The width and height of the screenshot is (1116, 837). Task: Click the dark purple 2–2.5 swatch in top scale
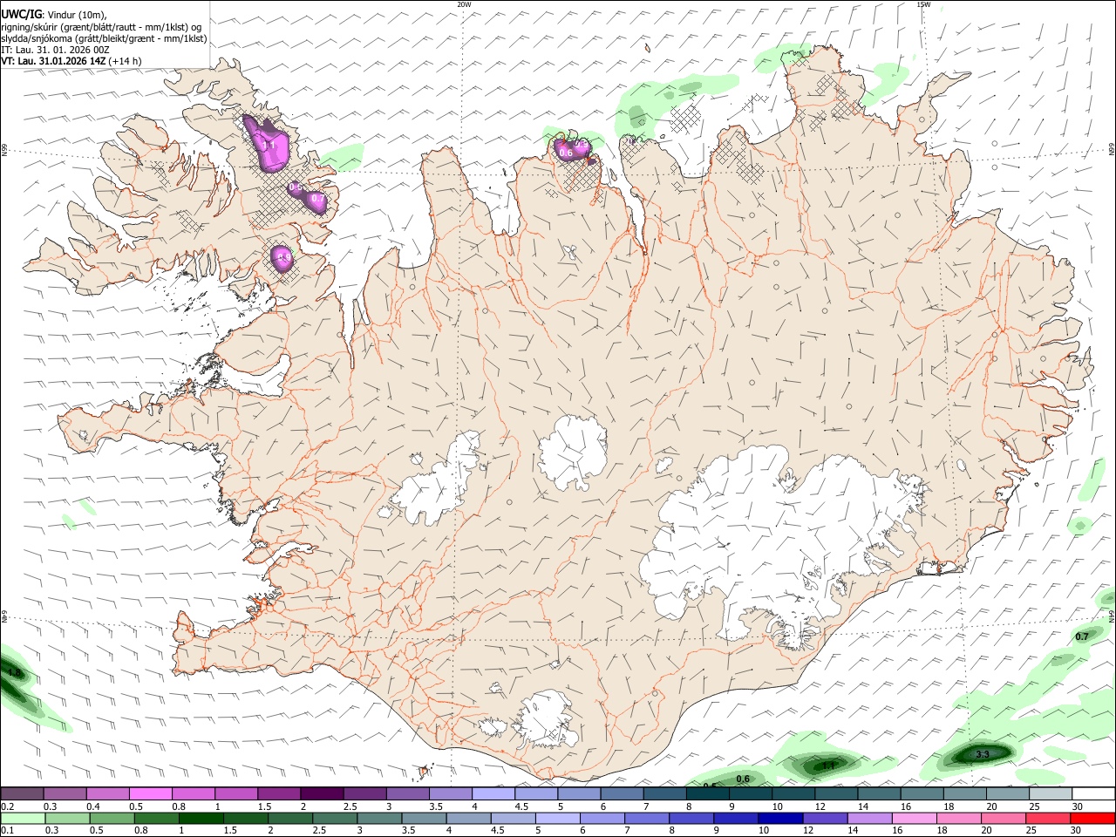point(321,793)
